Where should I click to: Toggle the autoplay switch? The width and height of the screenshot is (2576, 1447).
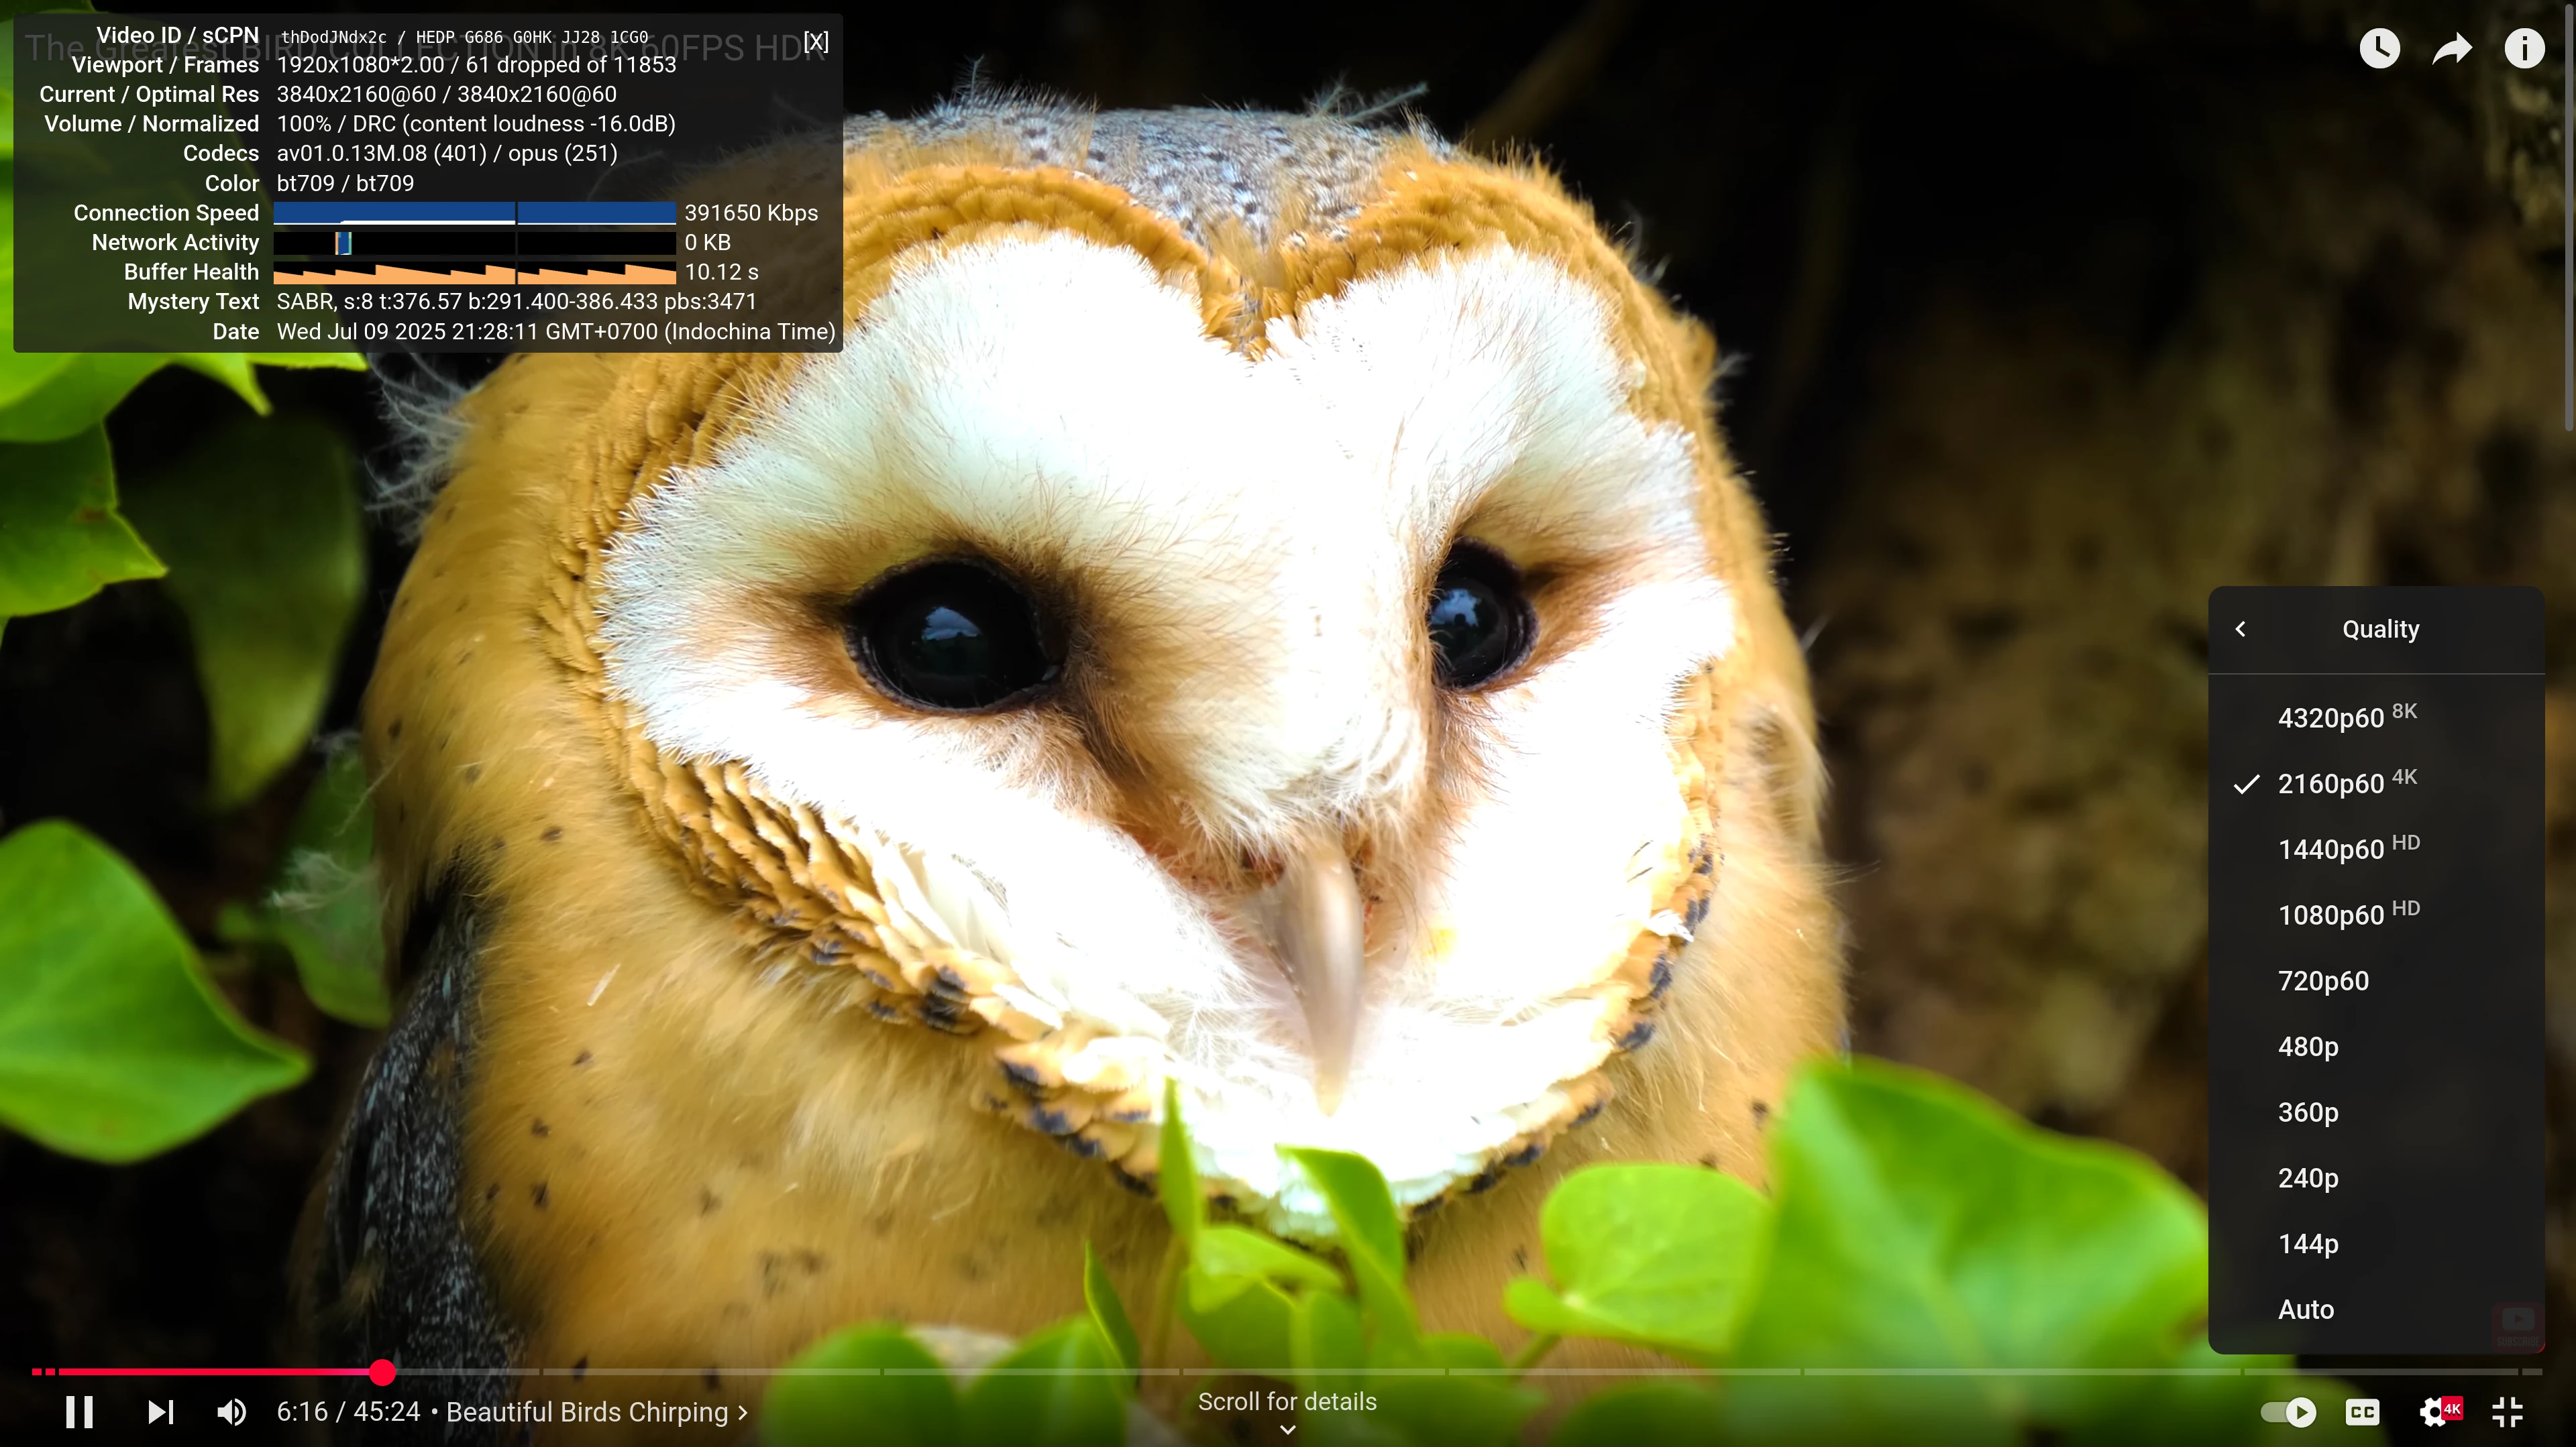[x=2287, y=1411]
